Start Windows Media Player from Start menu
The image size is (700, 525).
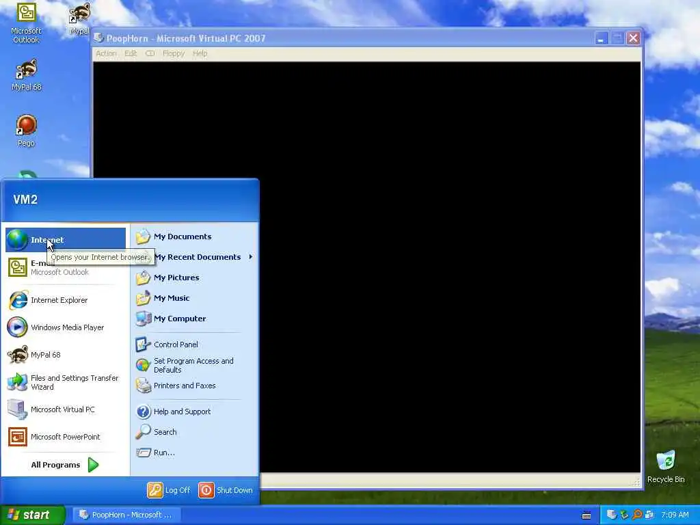click(66, 327)
